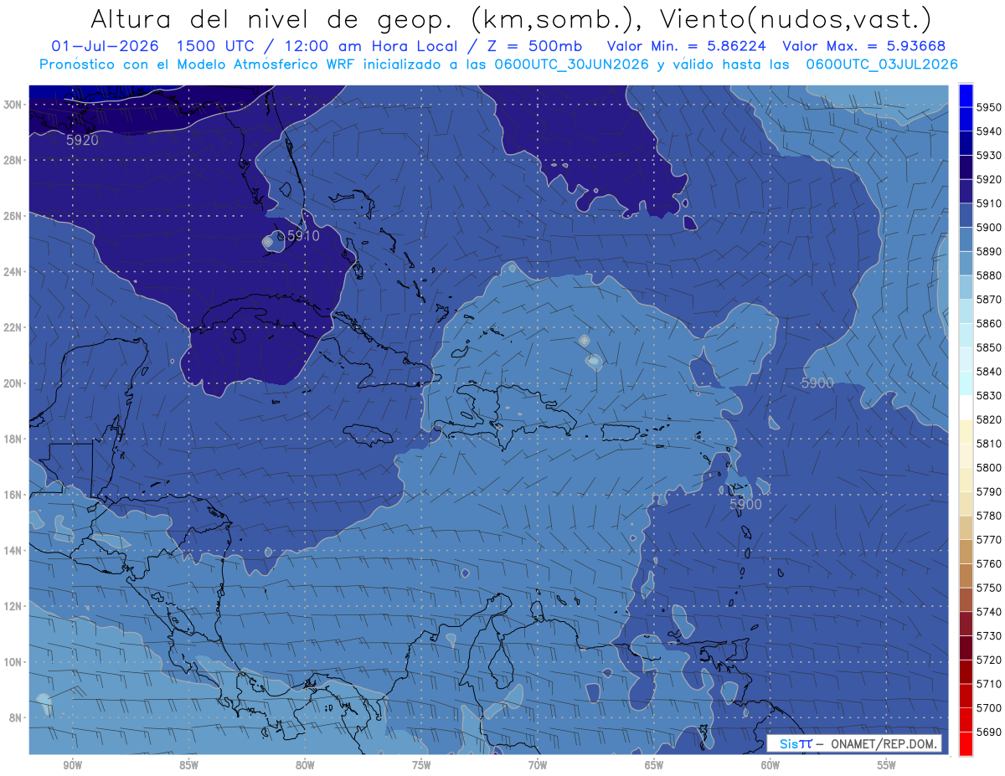Click the '30N' latitude axis label

[13, 105]
